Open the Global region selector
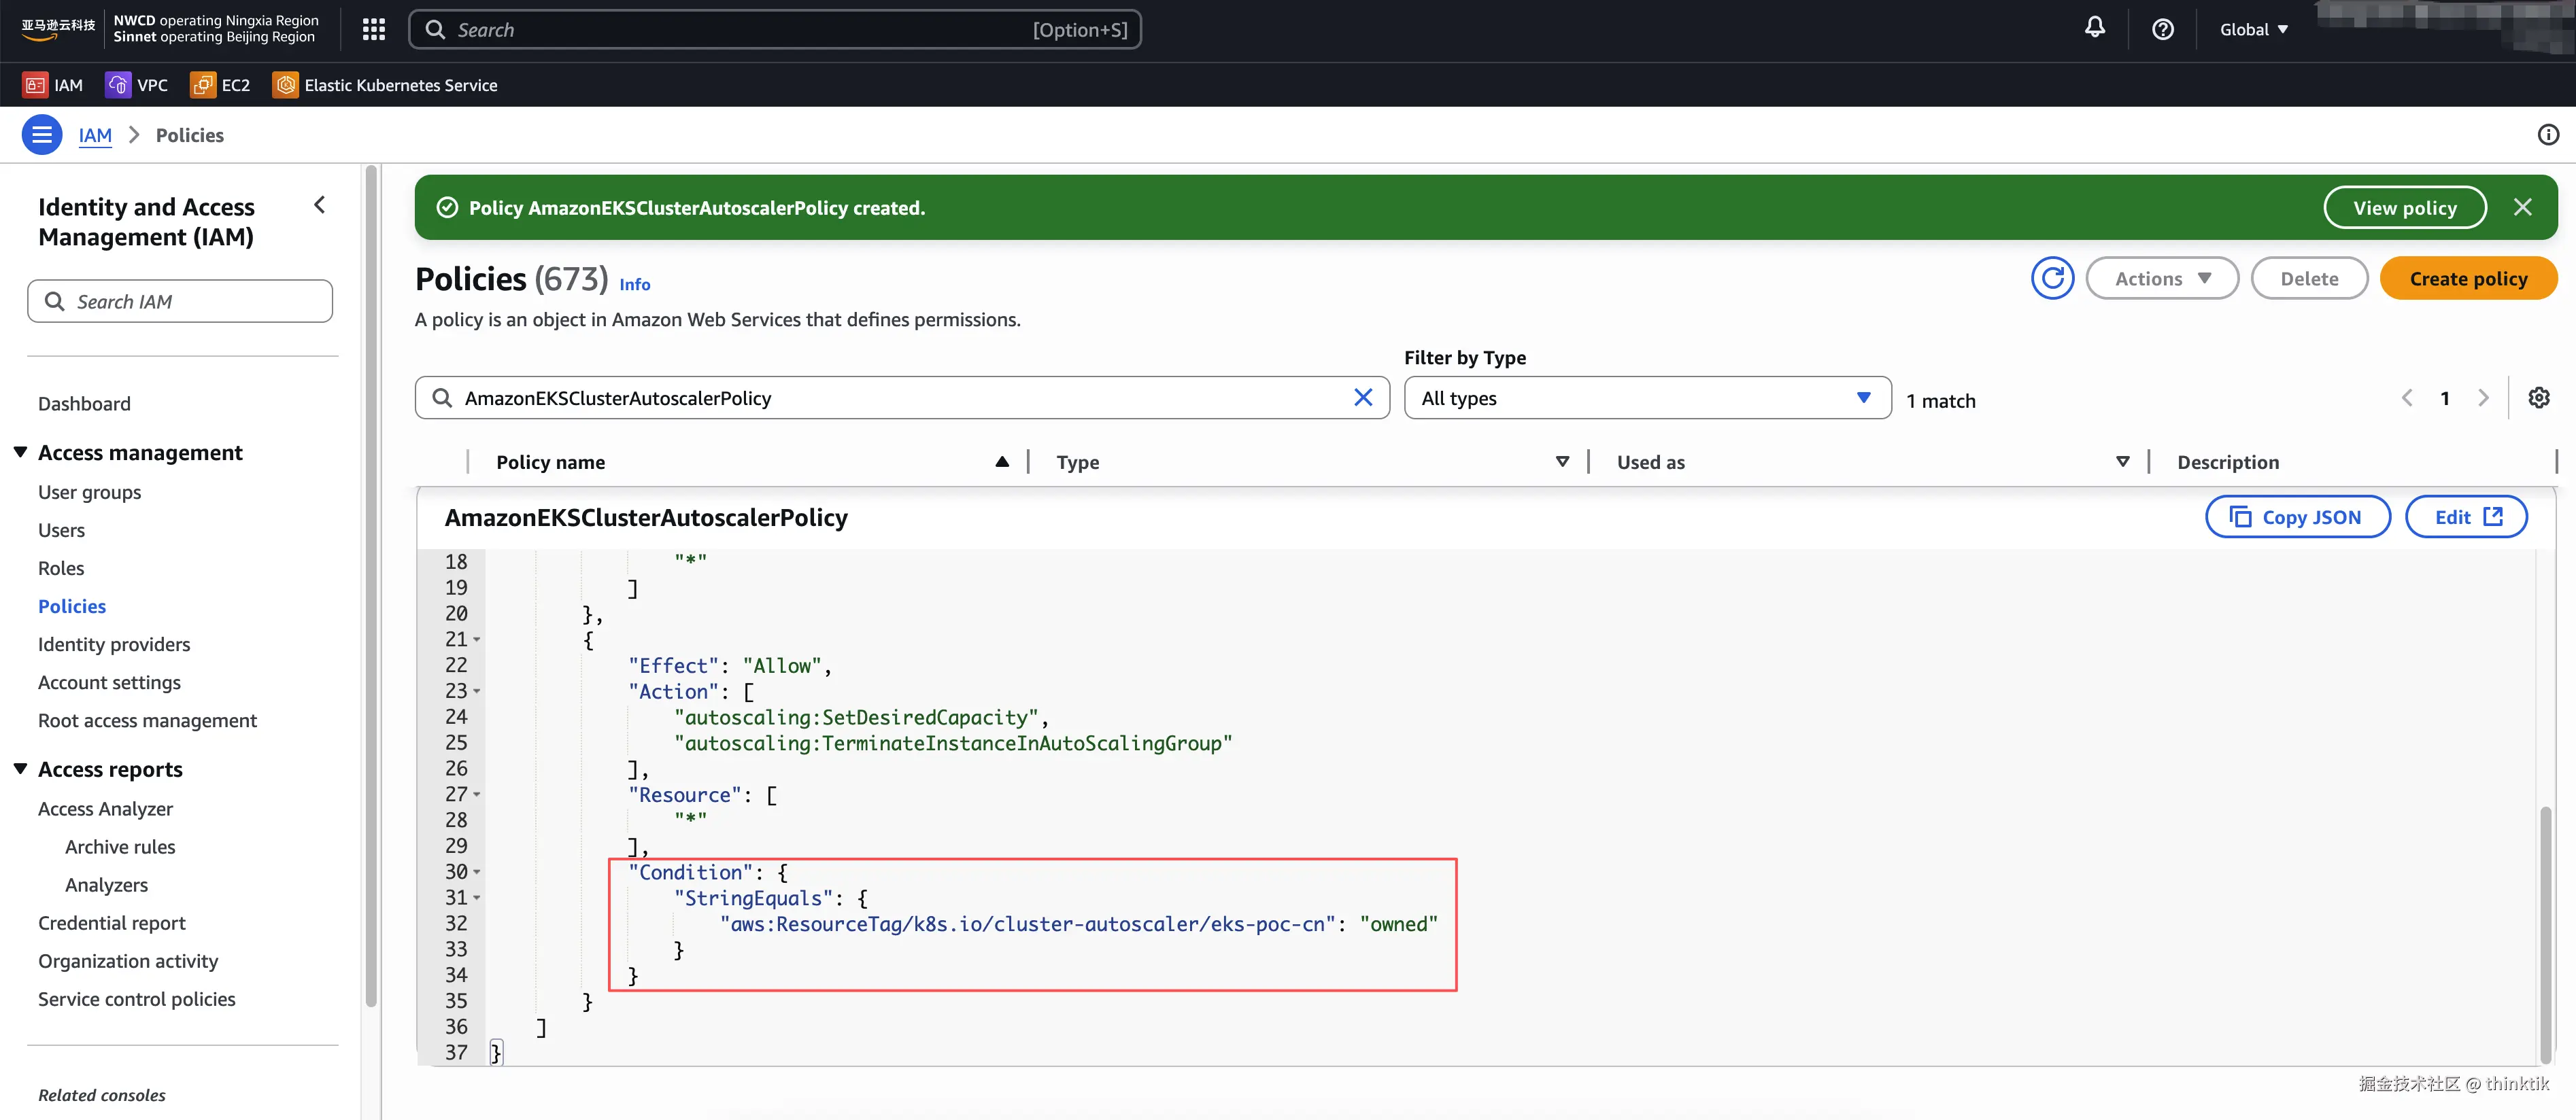This screenshot has width=2576, height=1120. coord(2253,30)
